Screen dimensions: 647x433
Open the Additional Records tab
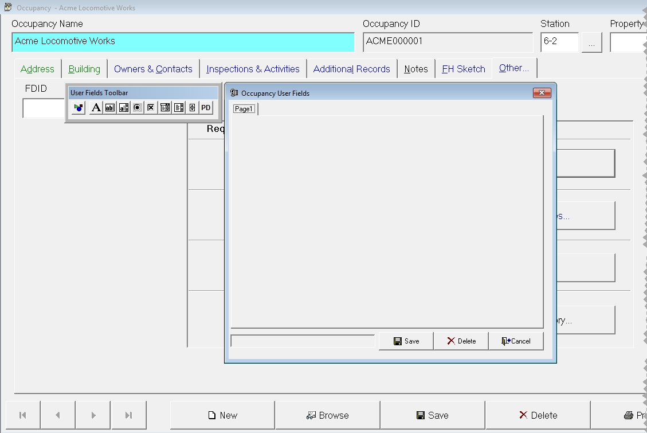(351, 69)
